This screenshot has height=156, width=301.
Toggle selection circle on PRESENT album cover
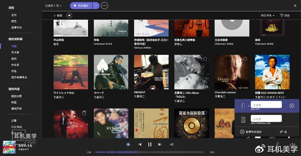pos(165,59)
